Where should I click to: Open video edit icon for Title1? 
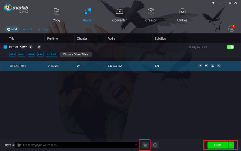(x=212, y=66)
